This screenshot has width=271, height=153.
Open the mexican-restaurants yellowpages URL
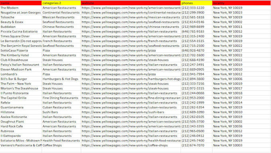point(131,17)
